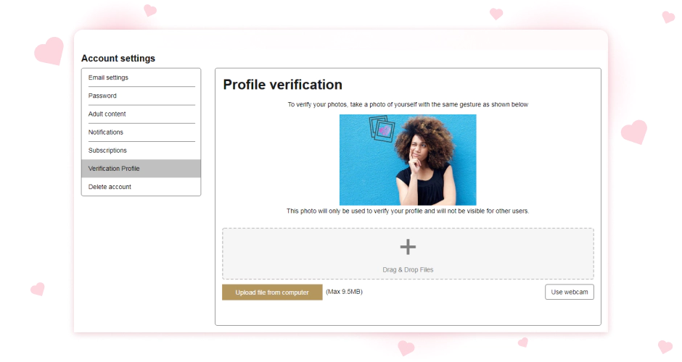Click the stacked photos icon on sample image
682x362 pixels.
(382, 130)
